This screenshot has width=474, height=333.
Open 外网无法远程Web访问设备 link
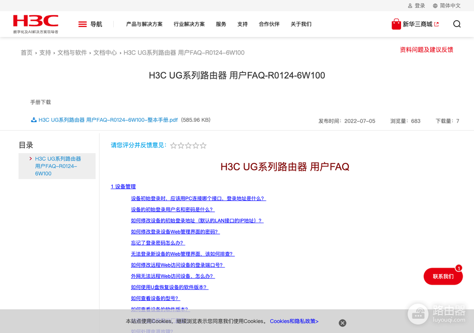click(x=173, y=276)
